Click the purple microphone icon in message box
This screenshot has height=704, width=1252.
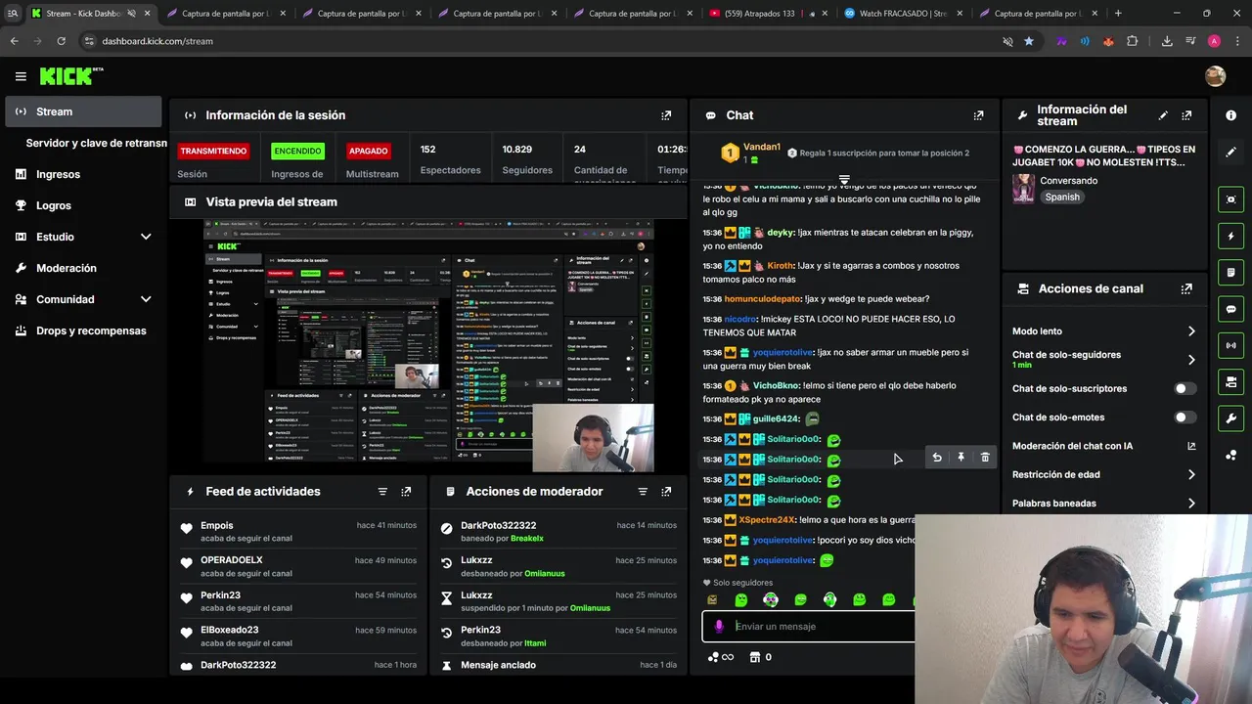[719, 626]
